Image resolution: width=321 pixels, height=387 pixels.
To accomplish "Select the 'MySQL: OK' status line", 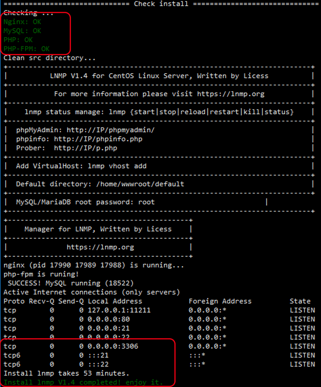I will tap(22, 31).
